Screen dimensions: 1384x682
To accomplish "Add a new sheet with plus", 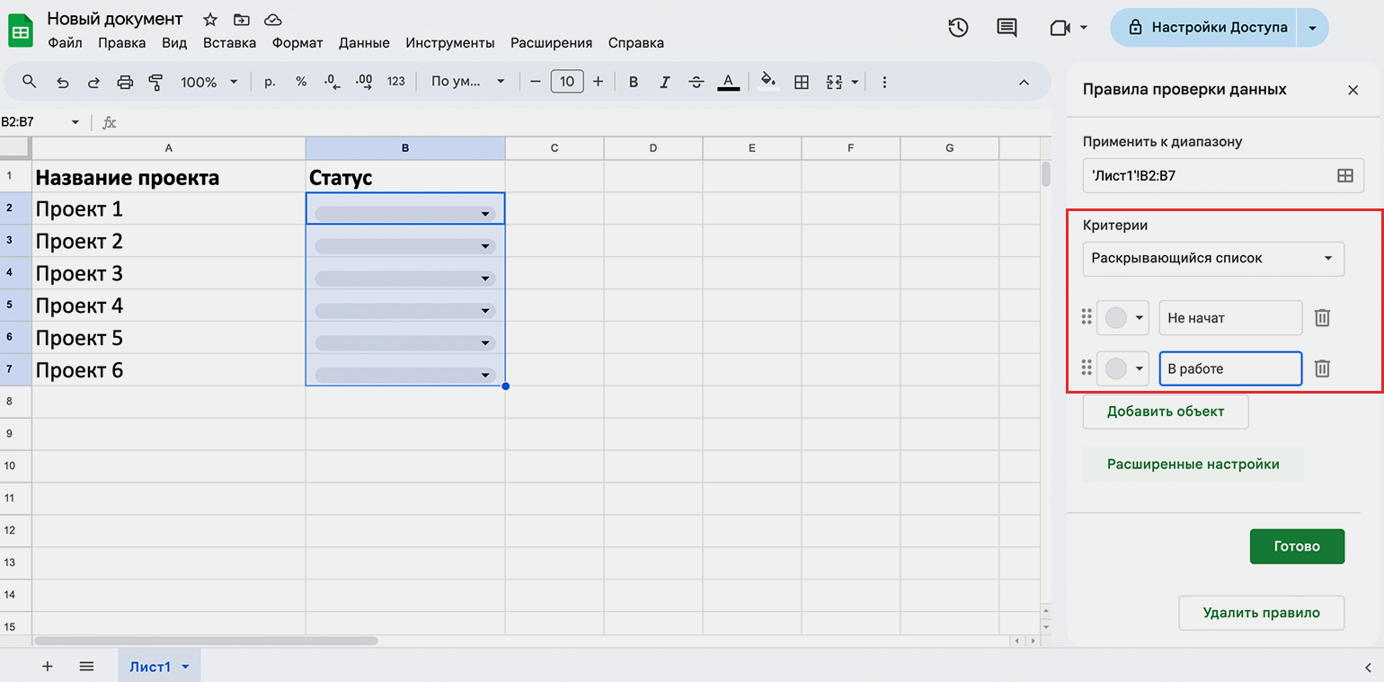I will click(x=48, y=666).
